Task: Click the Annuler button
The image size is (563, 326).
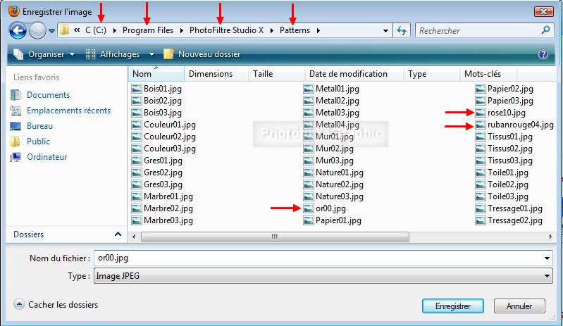Action: (519, 306)
